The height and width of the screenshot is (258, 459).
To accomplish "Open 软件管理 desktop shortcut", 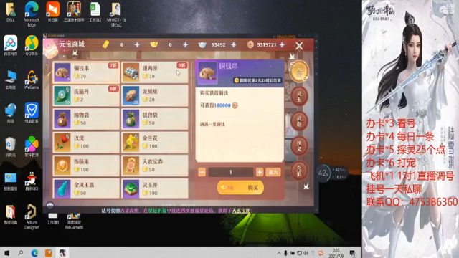I will tap(32, 147).
